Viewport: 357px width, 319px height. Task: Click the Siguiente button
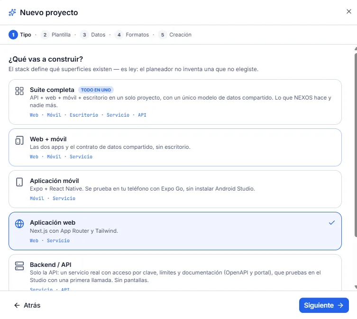[324, 305]
